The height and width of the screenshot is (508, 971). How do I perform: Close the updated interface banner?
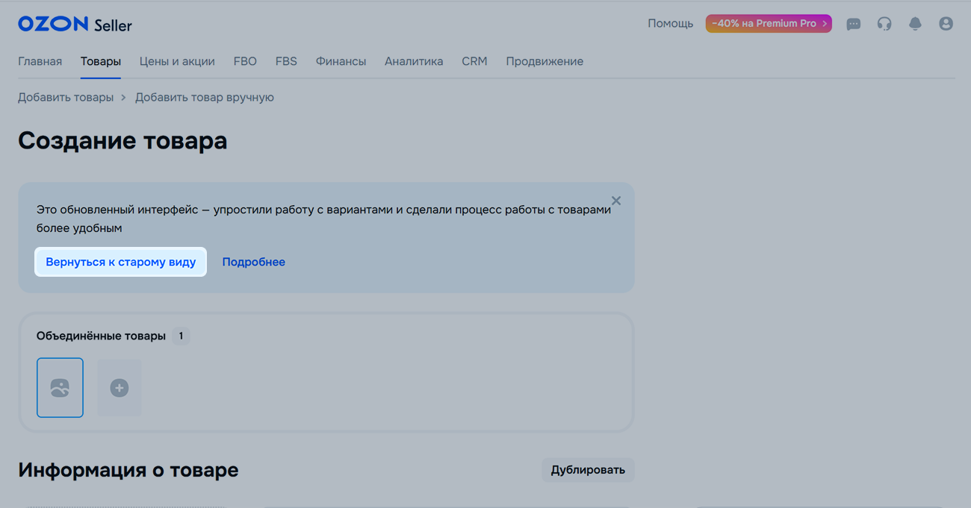pyautogui.click(x=616, y=201)
